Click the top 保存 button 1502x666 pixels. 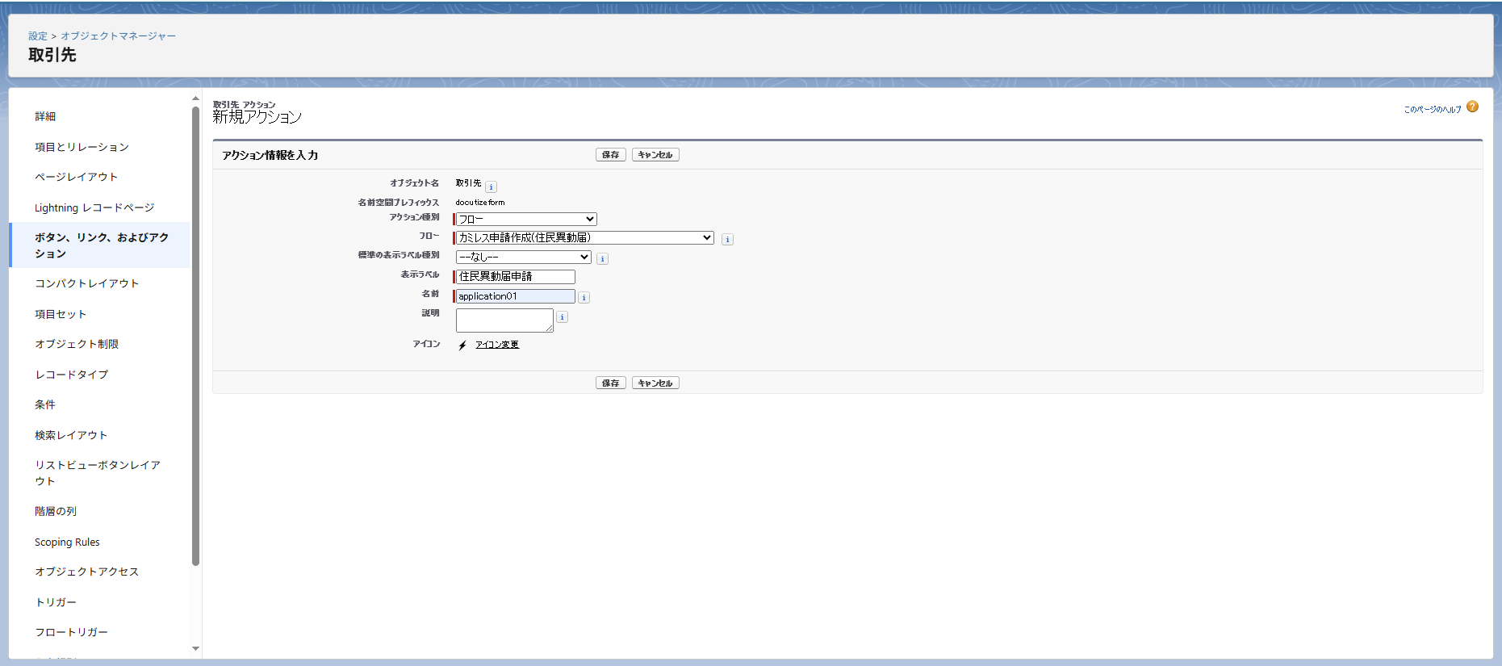610,155
